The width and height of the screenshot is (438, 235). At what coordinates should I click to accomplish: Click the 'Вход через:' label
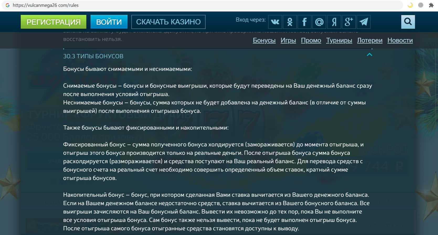pyautogui.click(x=251, y=20)
